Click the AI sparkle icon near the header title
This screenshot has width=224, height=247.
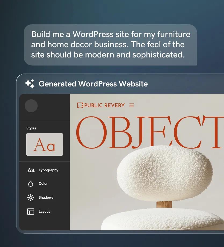pyautogui.click(x=30, y=84)
